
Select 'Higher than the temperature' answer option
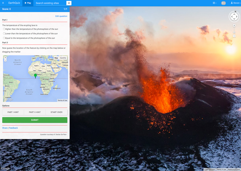[x=4, y=29]
